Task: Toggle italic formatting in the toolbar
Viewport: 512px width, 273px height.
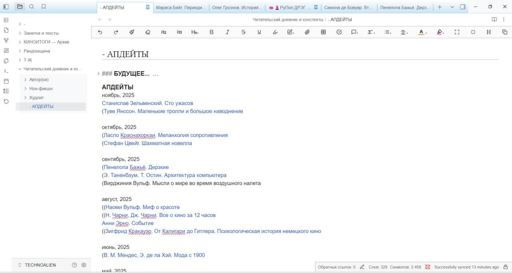Action: [228, 32]
